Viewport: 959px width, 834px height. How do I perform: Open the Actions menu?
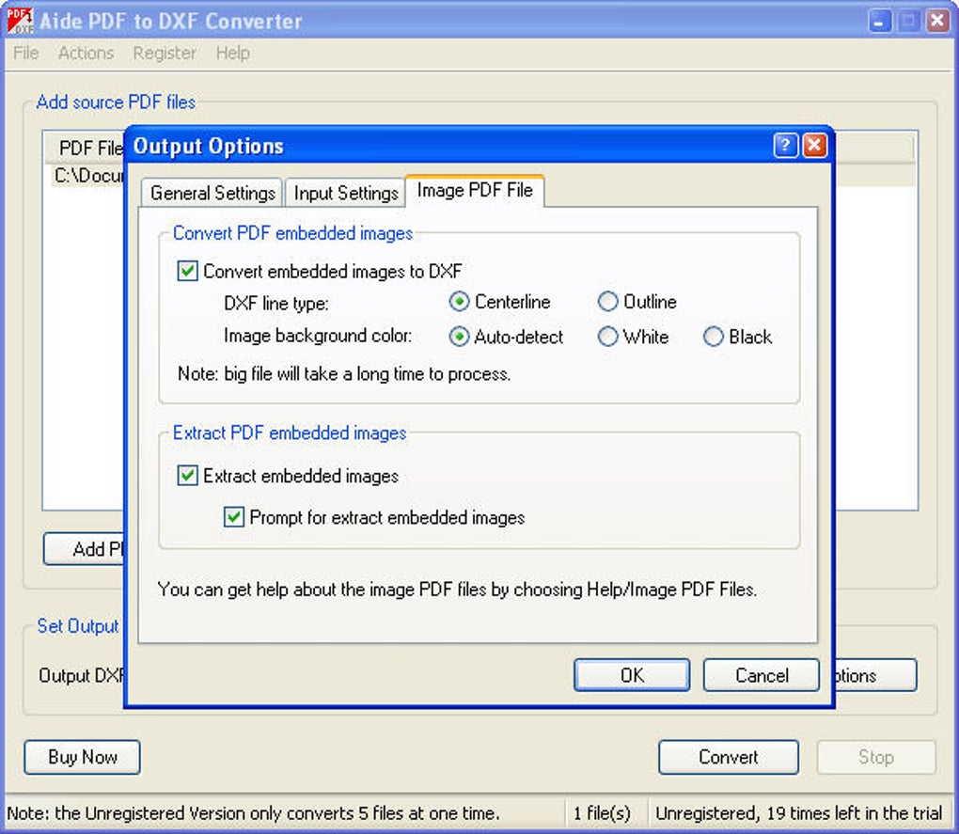86,53
